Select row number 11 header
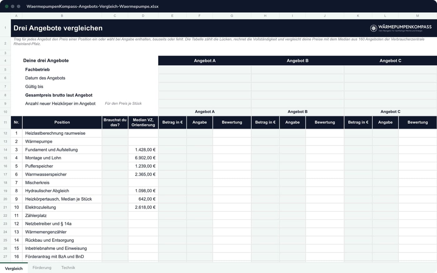 tap(5, 122)
